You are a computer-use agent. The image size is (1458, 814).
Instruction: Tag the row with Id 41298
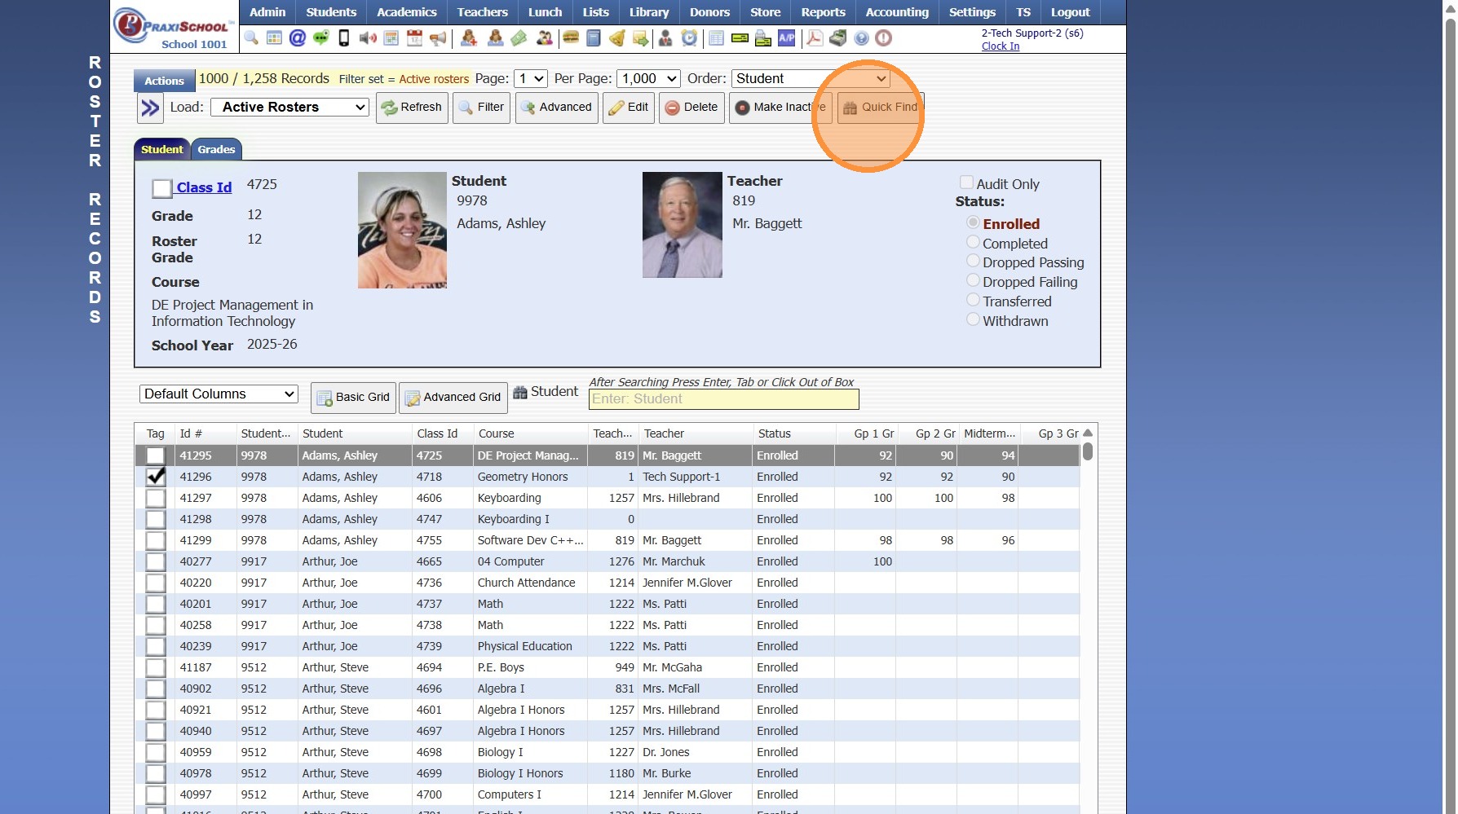pos(155,519)
